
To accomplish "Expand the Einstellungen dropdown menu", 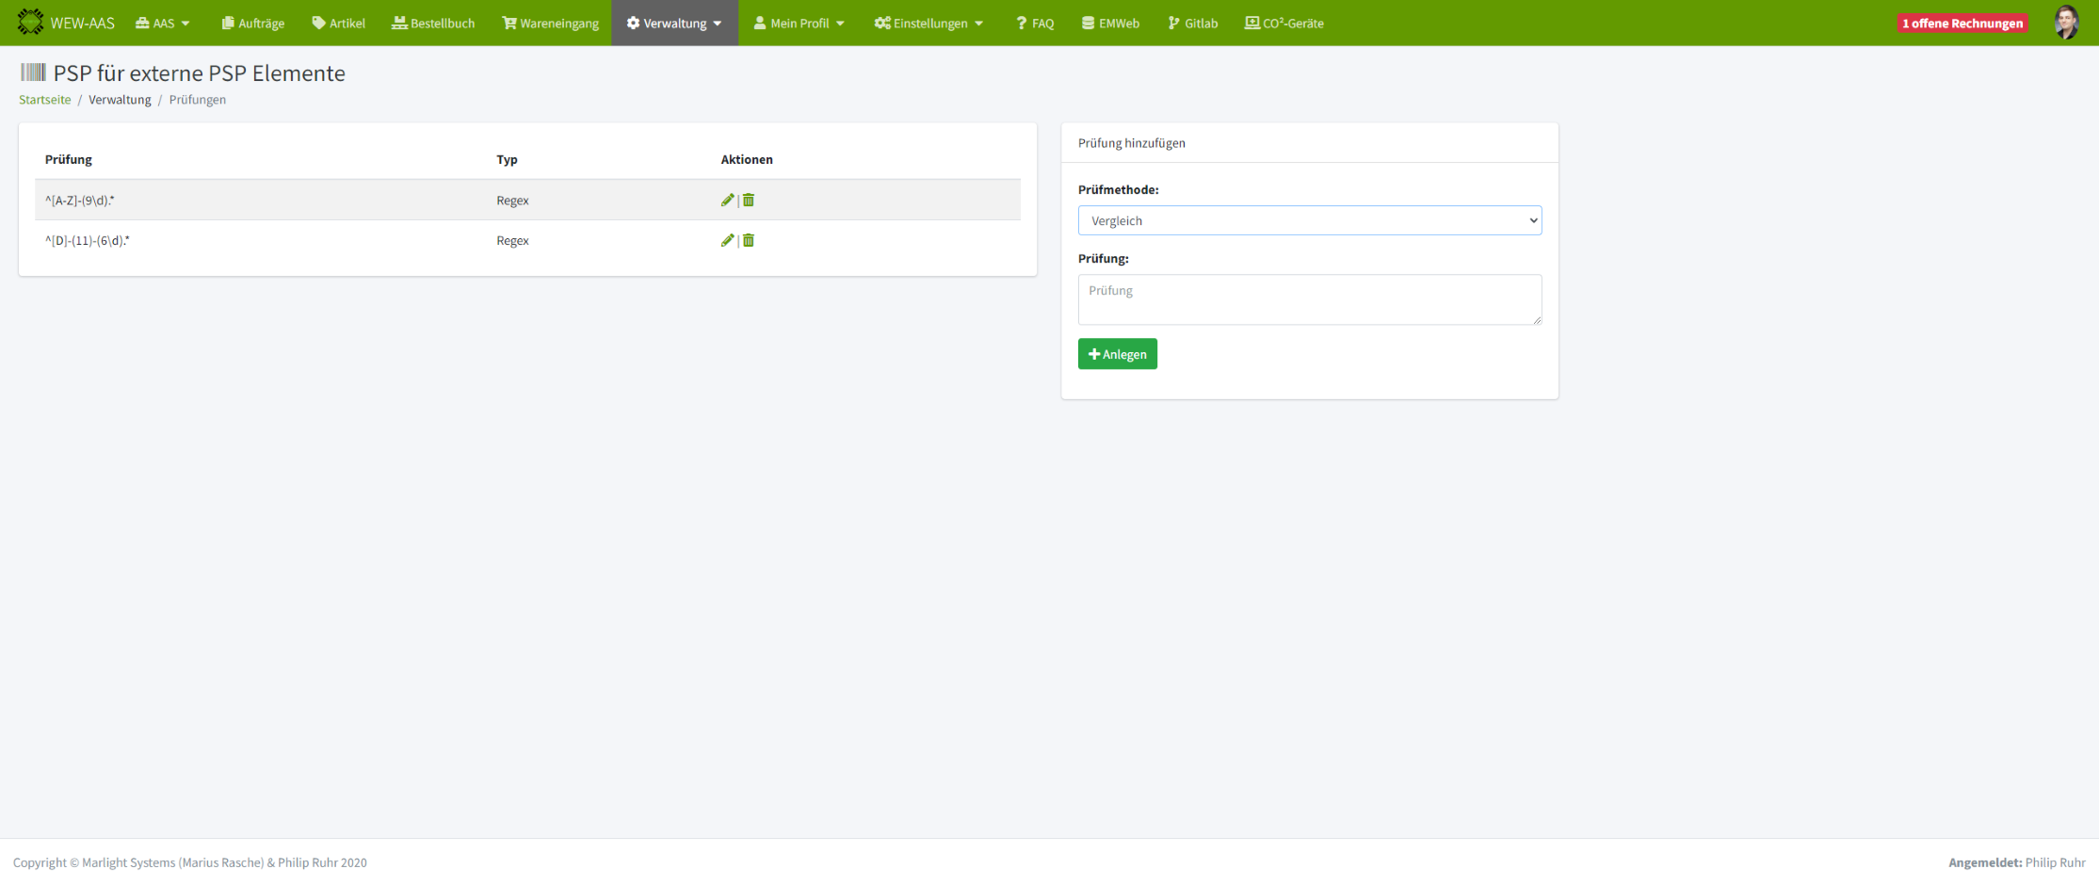I will pyautogui.click(x=928, y=23).
